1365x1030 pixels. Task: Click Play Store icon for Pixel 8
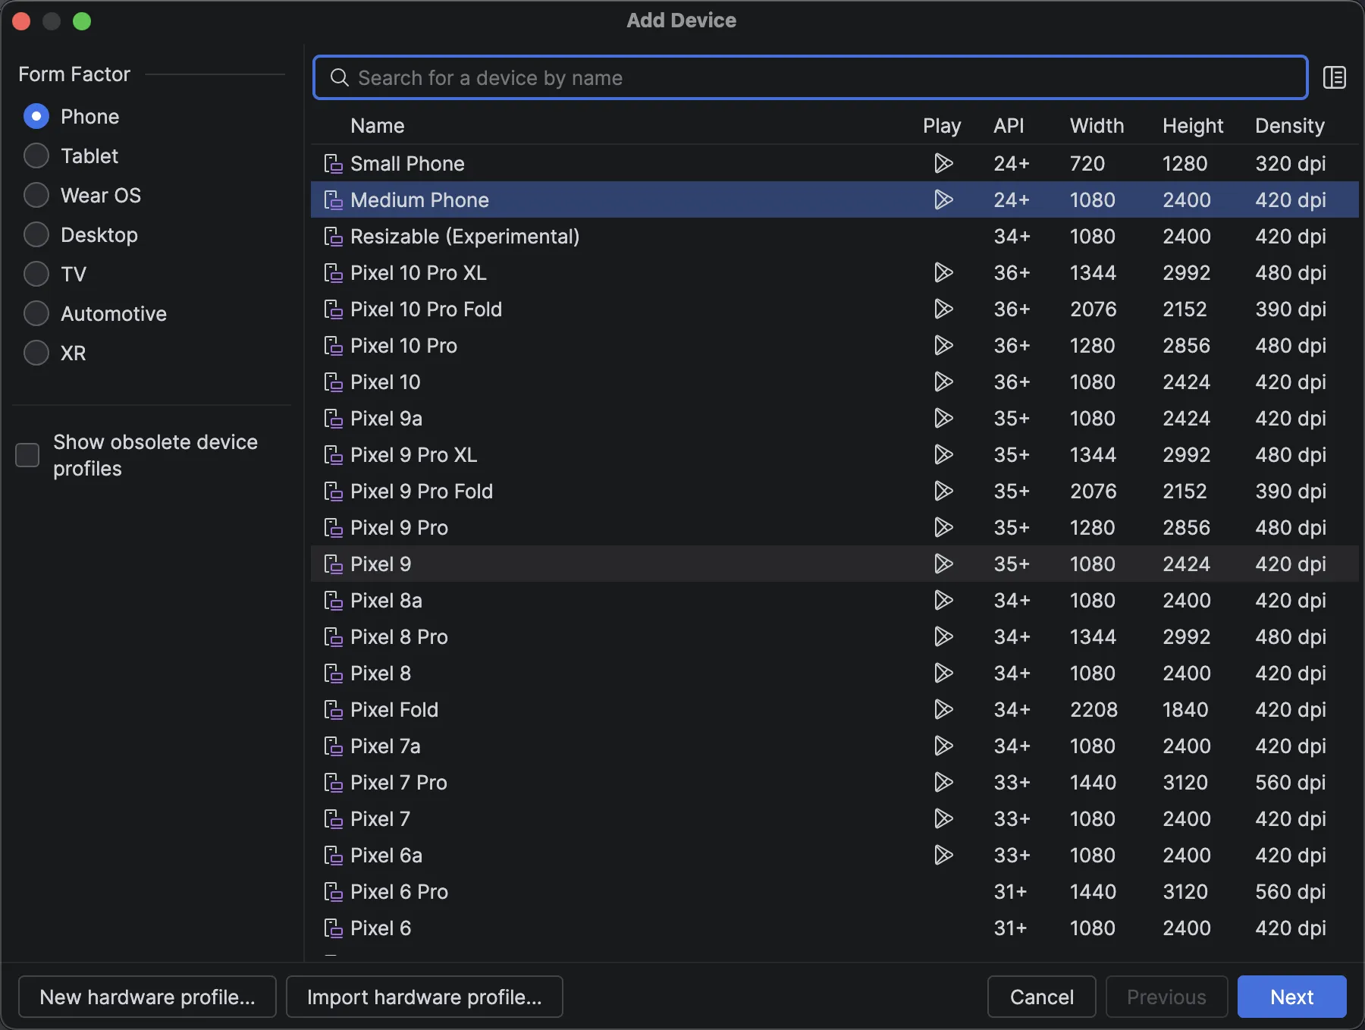pyautogui.click(x=943, y=673)
